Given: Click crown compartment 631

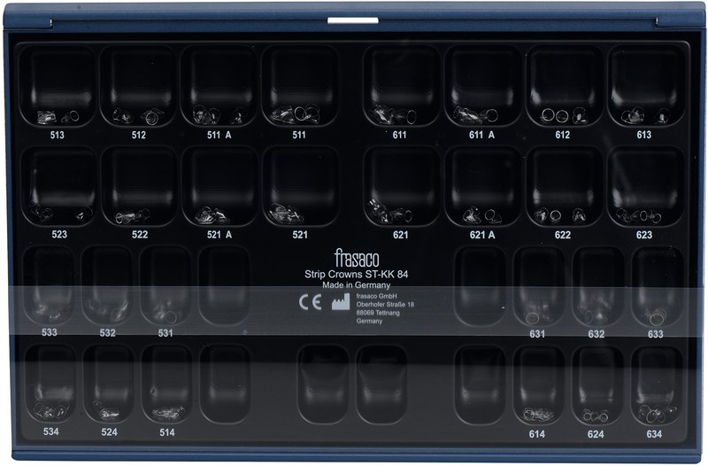Looking at the screenshot, I should [x=538, y=285].
